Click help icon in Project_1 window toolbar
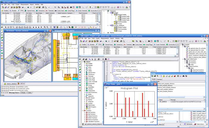Viewport: 209px width, 128px height. point(168,41)
